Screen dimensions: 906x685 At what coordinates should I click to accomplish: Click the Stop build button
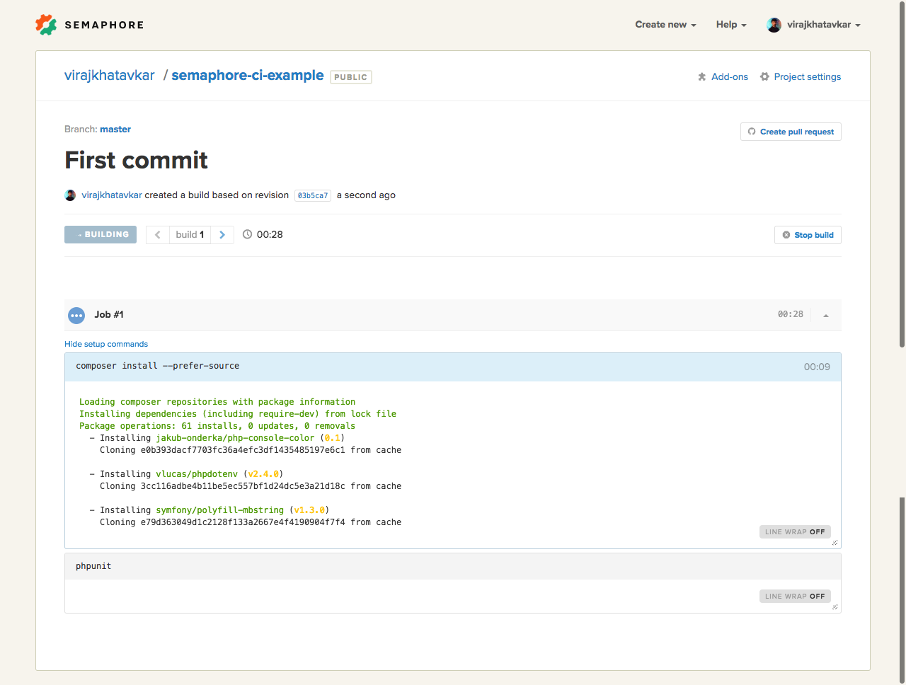click(x=808, y=235)
